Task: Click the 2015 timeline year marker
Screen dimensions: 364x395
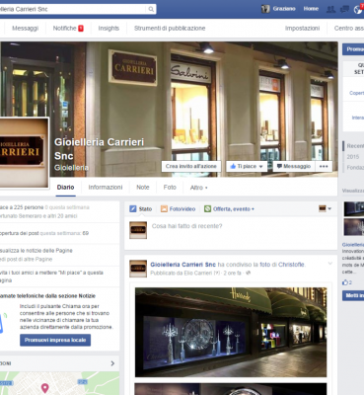Action: point(353,157)
